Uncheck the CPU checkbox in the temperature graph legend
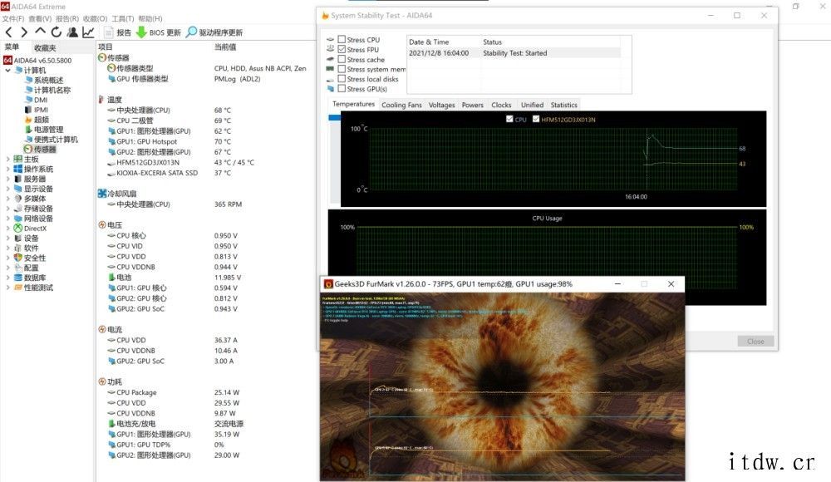This screenshot has width=831, height=482. click(509, 120)
